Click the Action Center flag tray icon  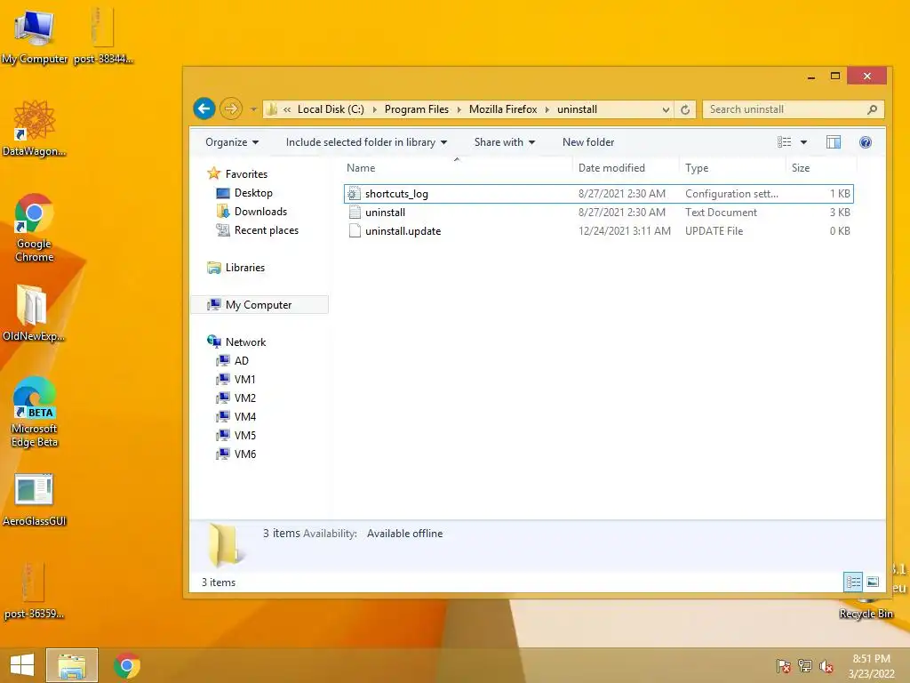783,665
